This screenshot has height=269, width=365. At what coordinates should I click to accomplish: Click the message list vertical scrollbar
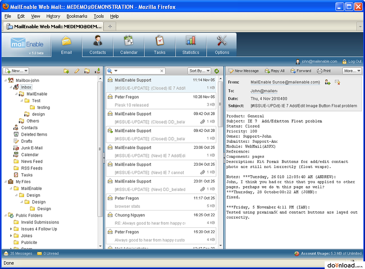220,104
